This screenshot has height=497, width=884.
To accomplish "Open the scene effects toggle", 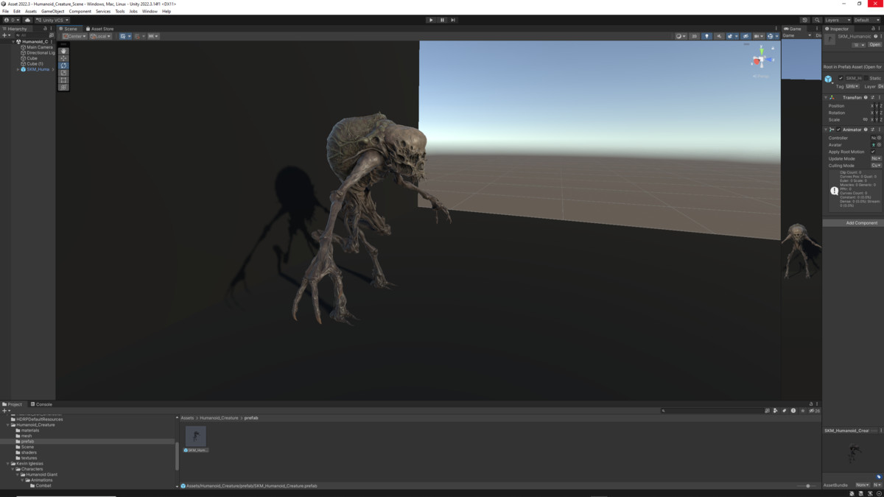I will point(732,36).
